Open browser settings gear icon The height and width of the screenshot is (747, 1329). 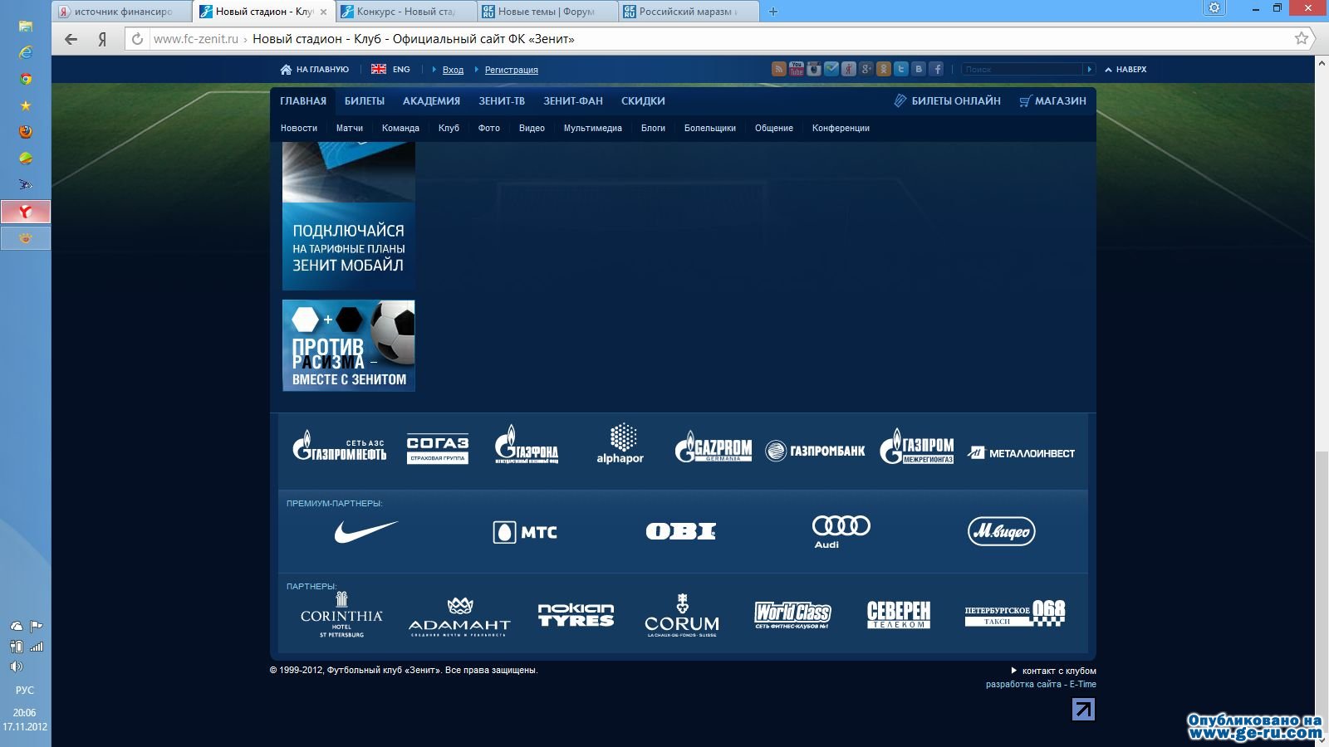tap(1214, 7)
